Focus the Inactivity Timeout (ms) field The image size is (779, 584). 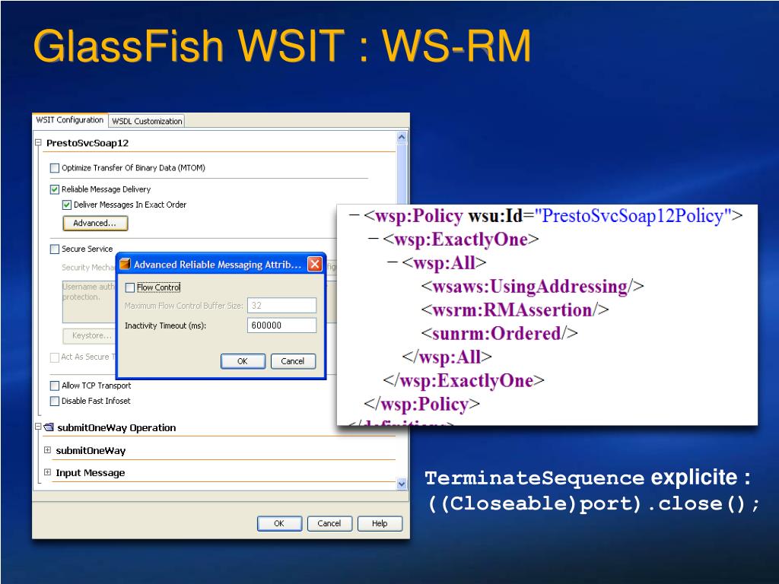coord(281,325)
